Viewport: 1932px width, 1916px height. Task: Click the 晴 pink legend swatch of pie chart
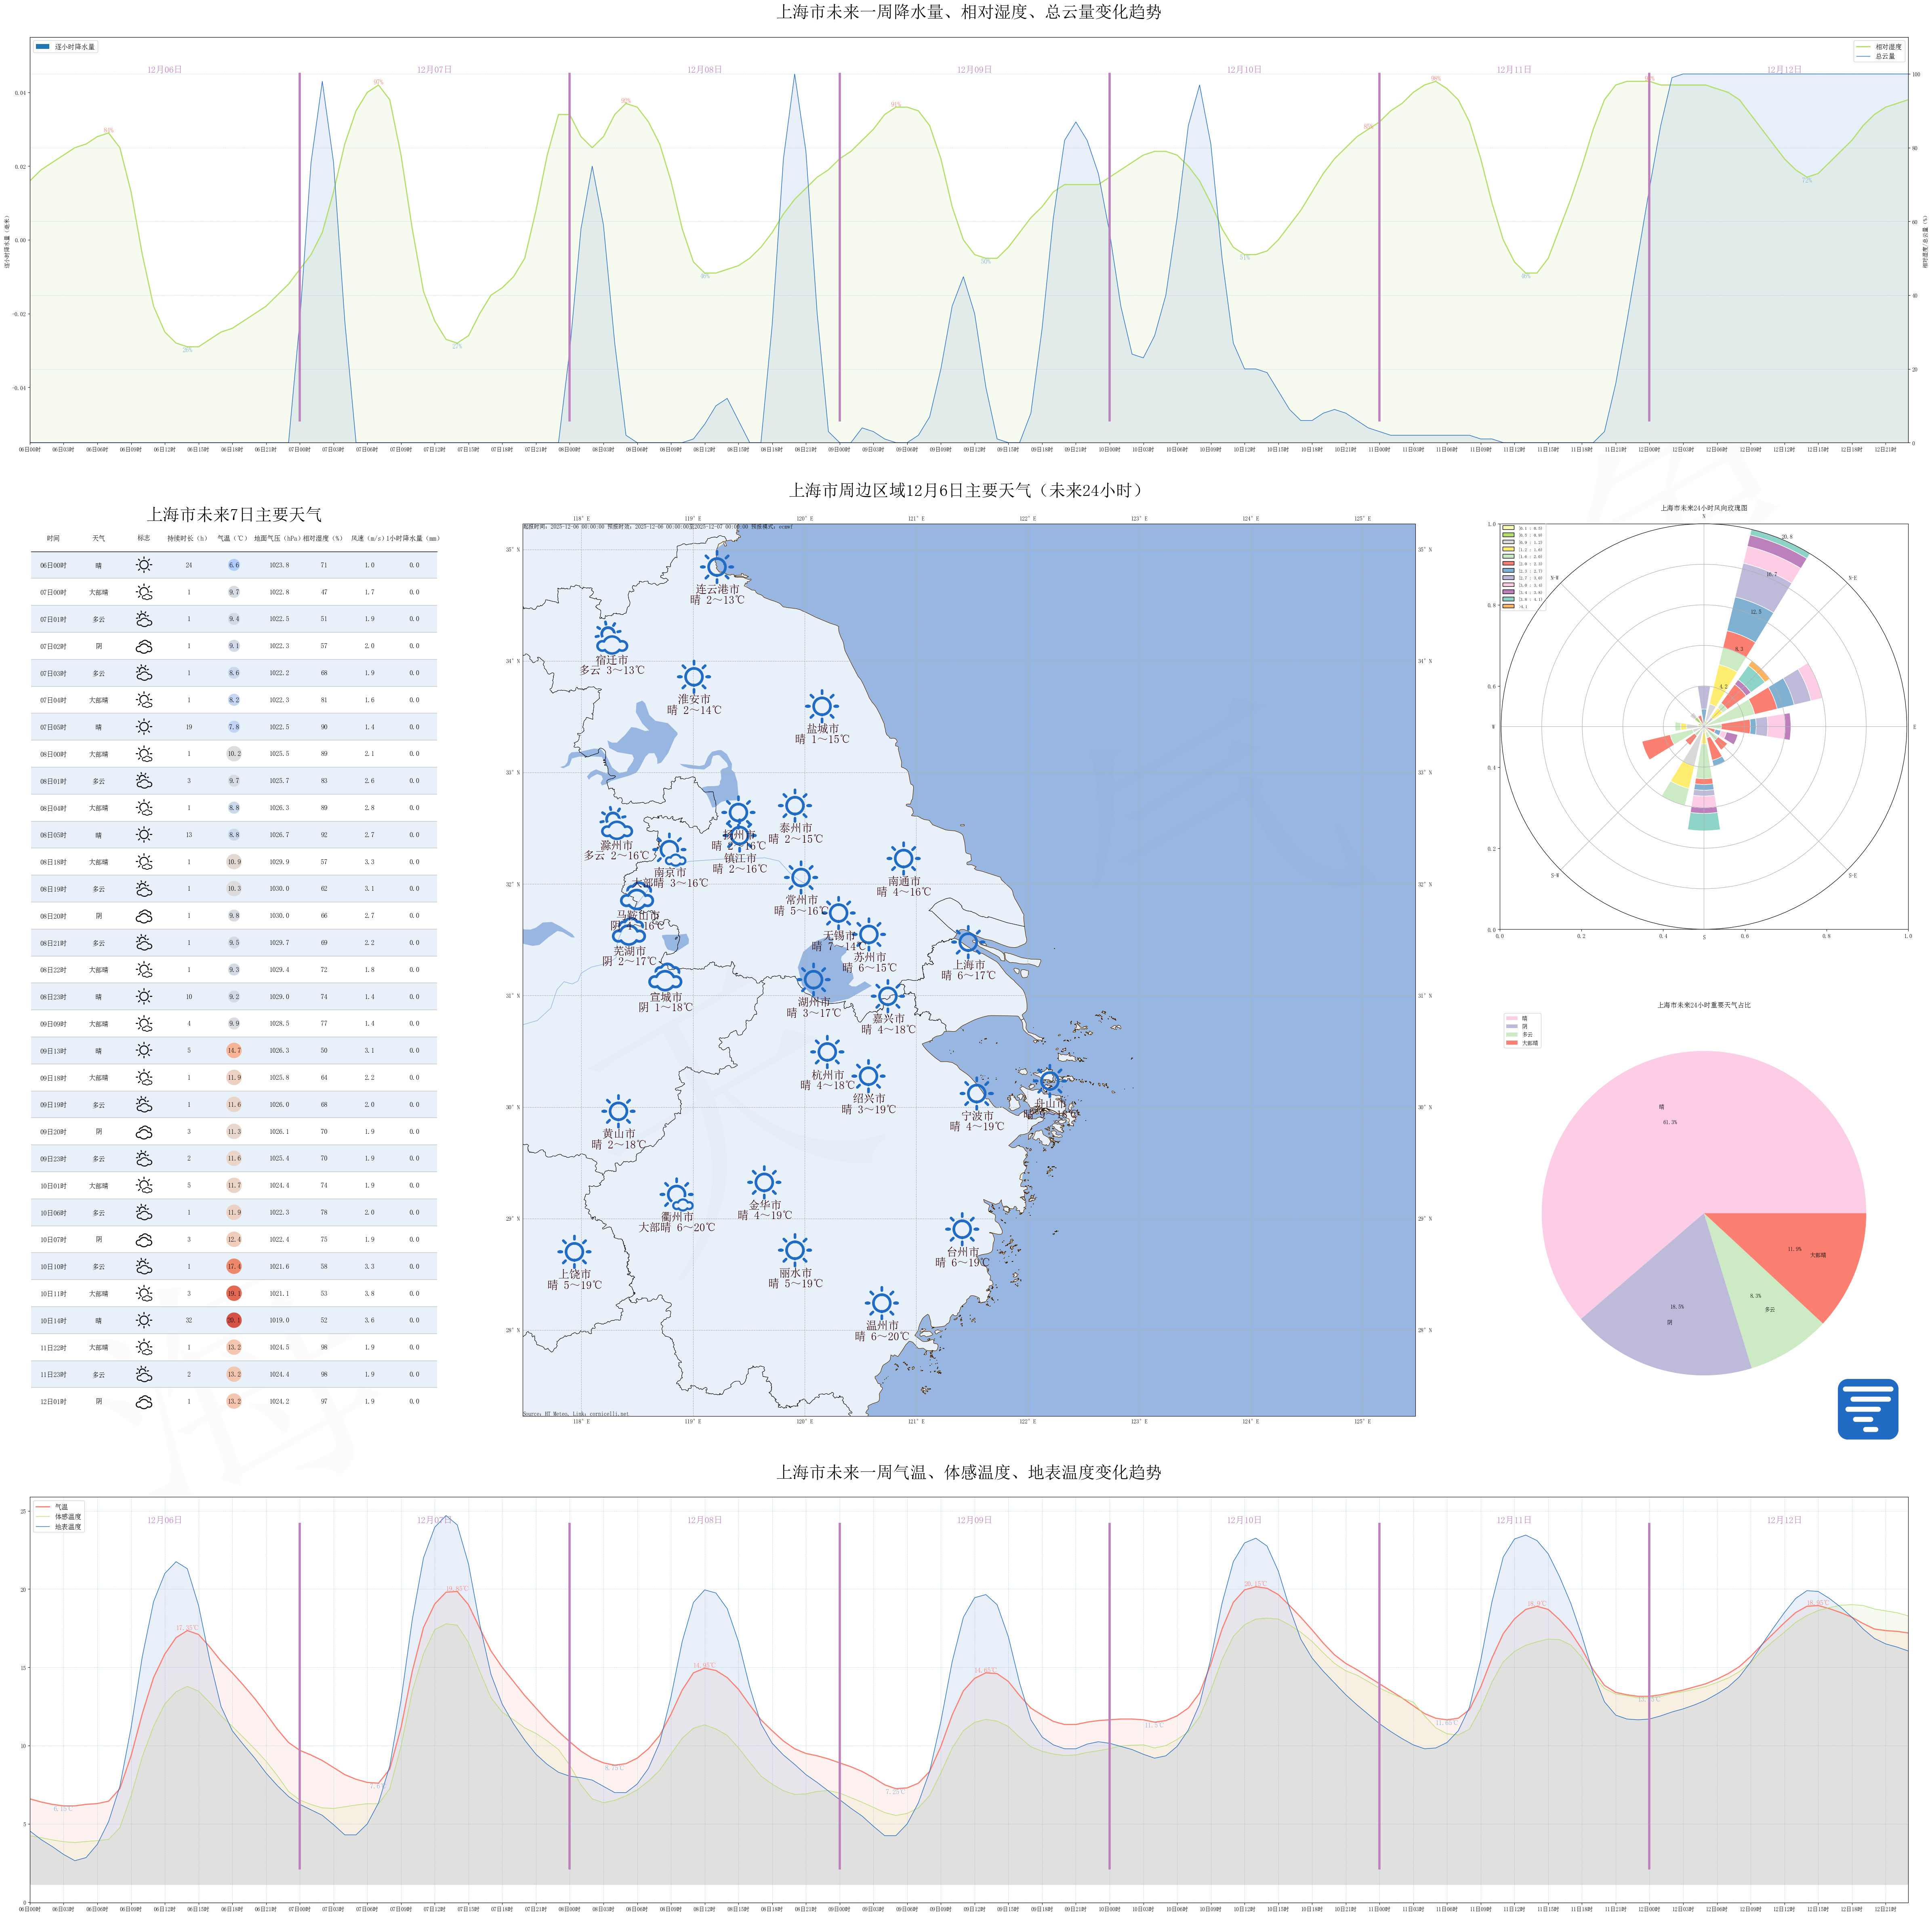[x=1511, y=1018]
